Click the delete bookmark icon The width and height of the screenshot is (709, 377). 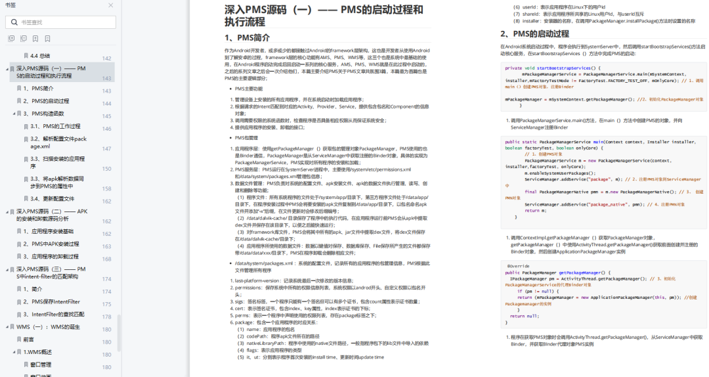point(47,39)
